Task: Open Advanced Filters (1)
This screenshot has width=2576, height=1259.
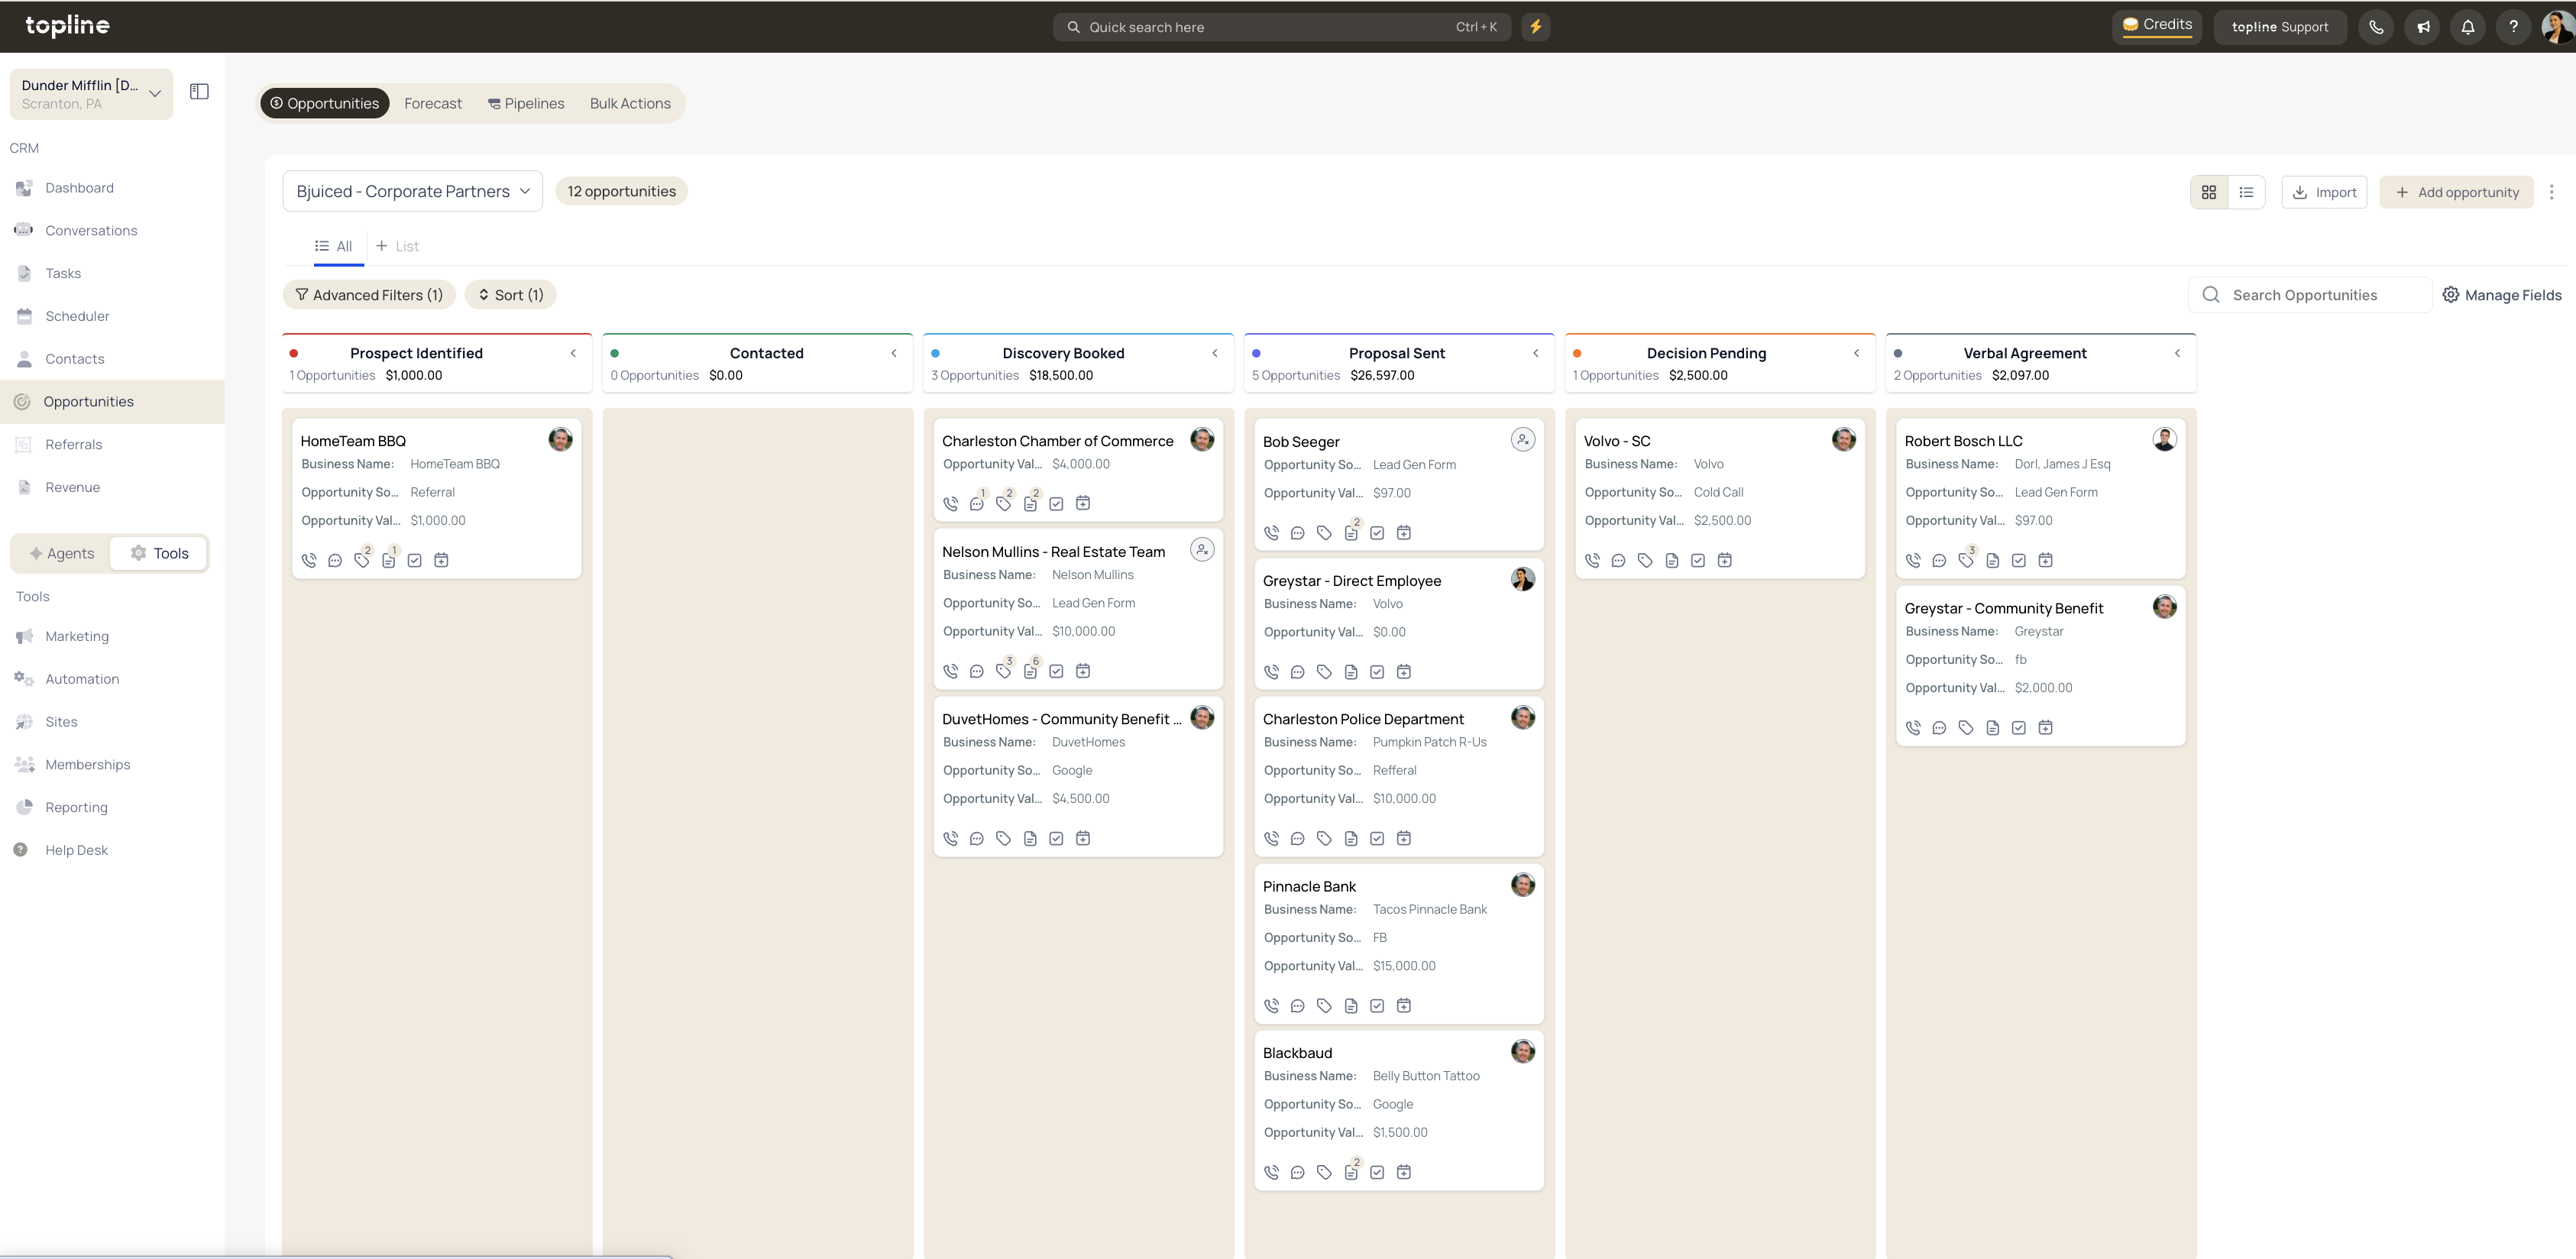Action: point(369,295)
